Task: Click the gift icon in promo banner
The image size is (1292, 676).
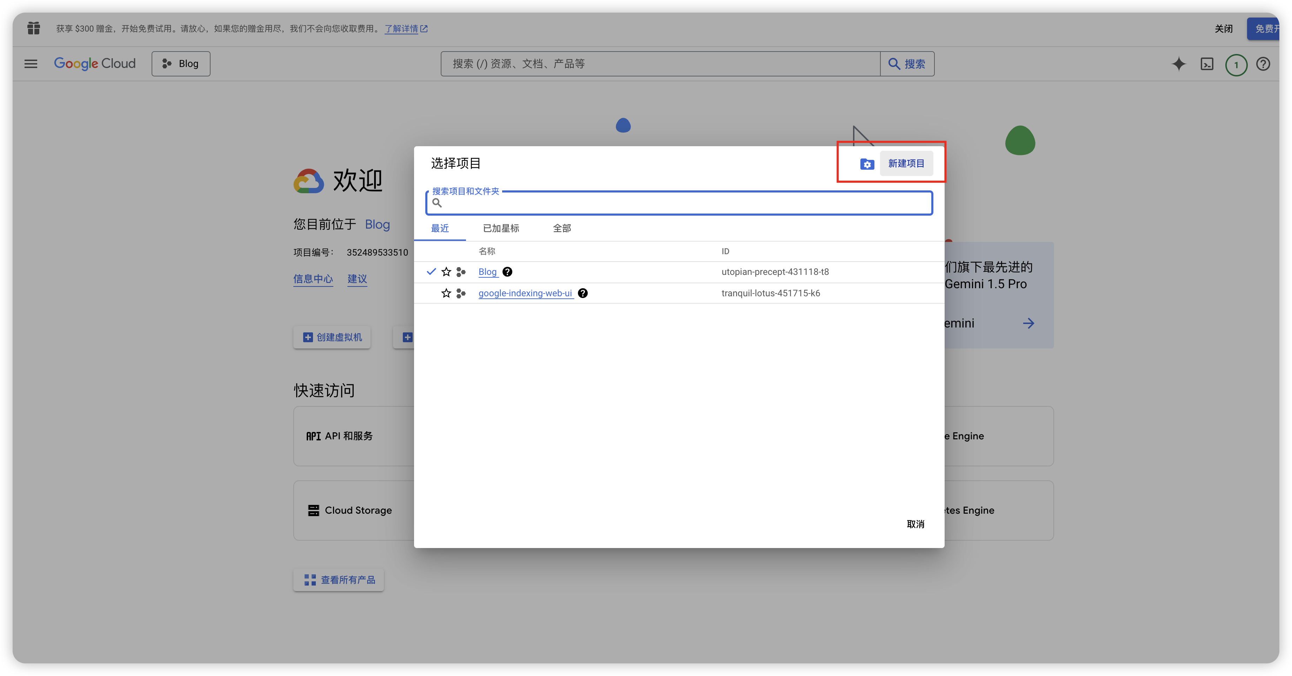Action: 34,28
